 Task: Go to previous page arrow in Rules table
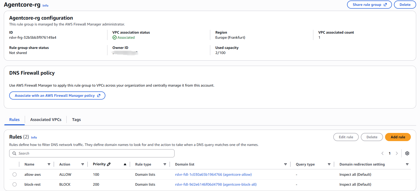point(382,153)
